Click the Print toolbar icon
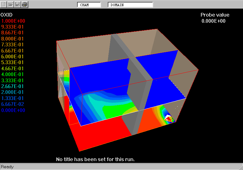 pos(25,4)
